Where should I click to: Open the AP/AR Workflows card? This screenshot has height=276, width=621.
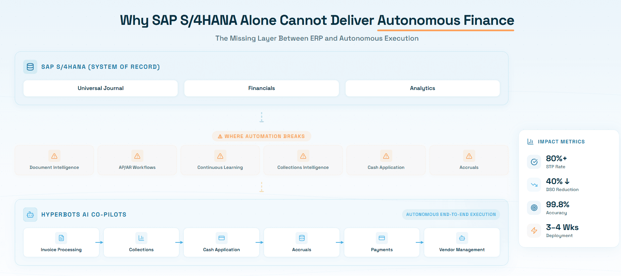[x=137, y=160]
